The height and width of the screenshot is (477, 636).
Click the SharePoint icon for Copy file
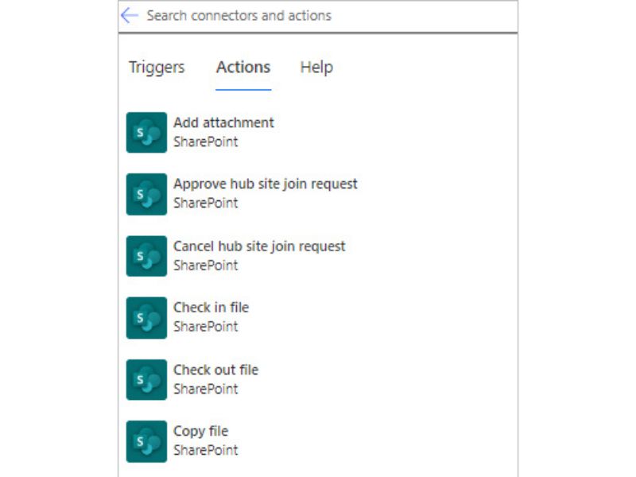146,441
